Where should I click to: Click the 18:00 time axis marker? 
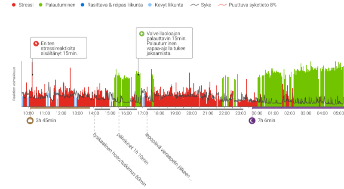159,113
